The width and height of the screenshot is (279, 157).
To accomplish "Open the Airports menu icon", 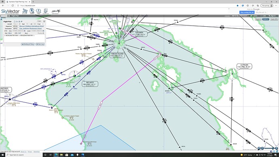I will click(25, 11).
